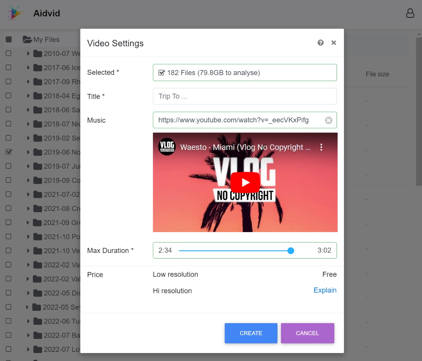Click the 2010-07 folder icon
This screenshot has width=422, height=361.
click(x=38, y=54)
